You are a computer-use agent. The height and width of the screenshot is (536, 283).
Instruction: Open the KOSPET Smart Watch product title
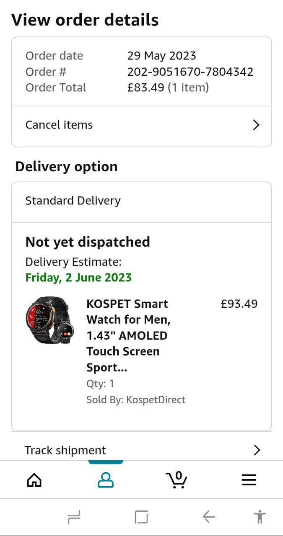(127, 335)
